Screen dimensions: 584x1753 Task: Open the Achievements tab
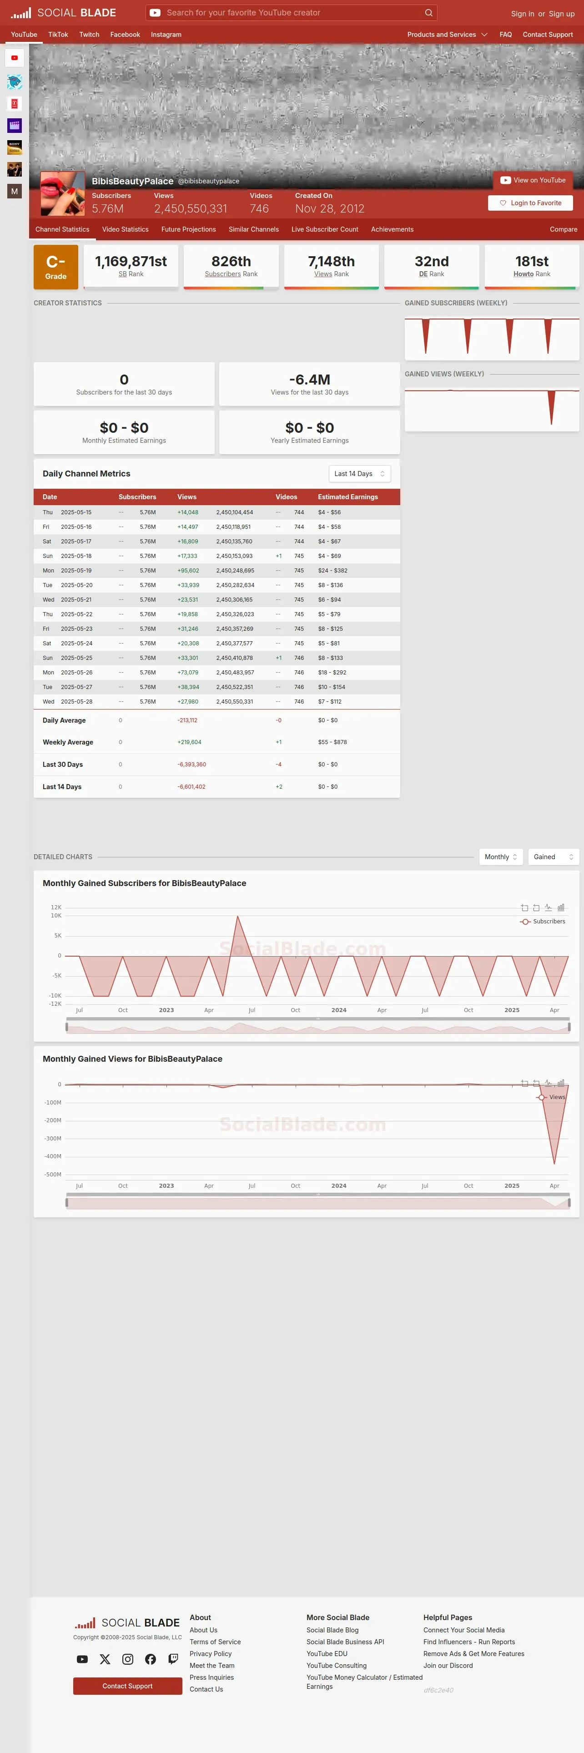click(x=392, y=229)
